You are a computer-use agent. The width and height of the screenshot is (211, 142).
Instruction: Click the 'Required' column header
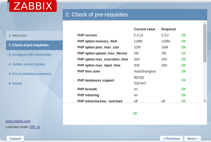point(168,29)
